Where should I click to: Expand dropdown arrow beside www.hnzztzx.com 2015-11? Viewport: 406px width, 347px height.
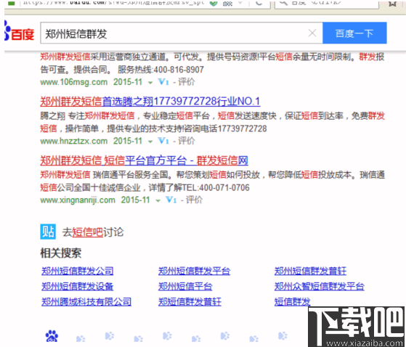150,142
